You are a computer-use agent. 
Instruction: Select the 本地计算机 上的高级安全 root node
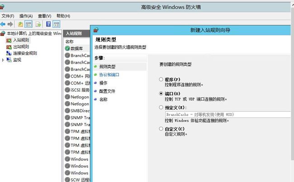(x=34, y=34)
